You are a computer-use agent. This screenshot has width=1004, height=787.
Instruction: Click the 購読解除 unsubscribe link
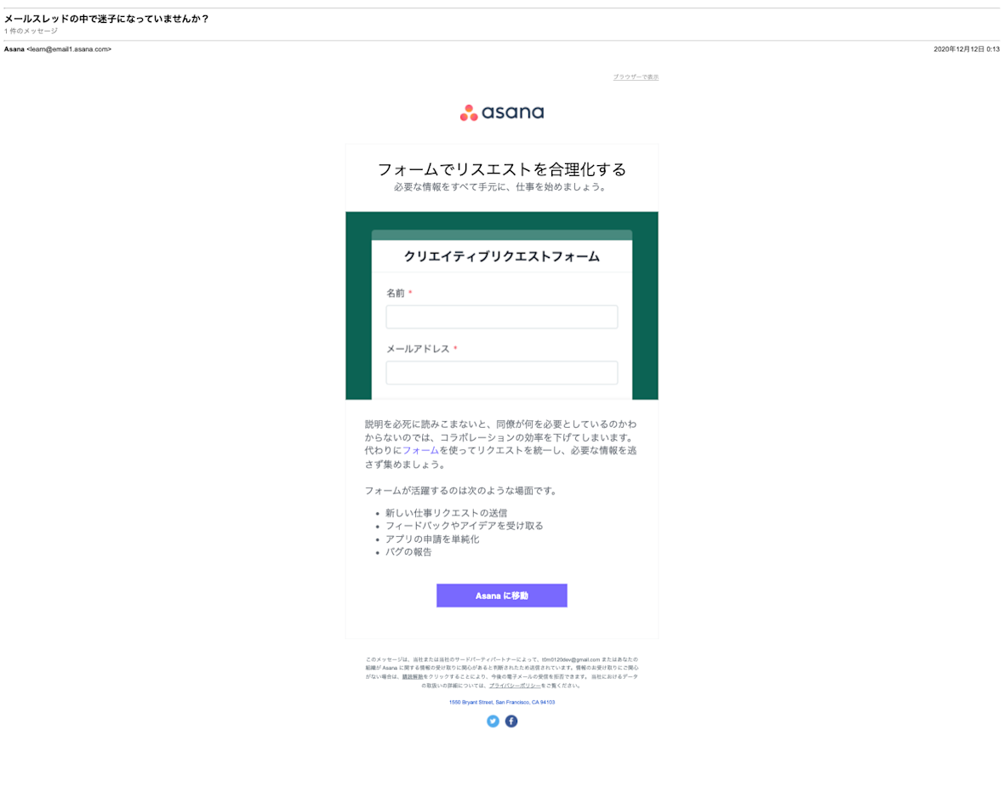413,676
